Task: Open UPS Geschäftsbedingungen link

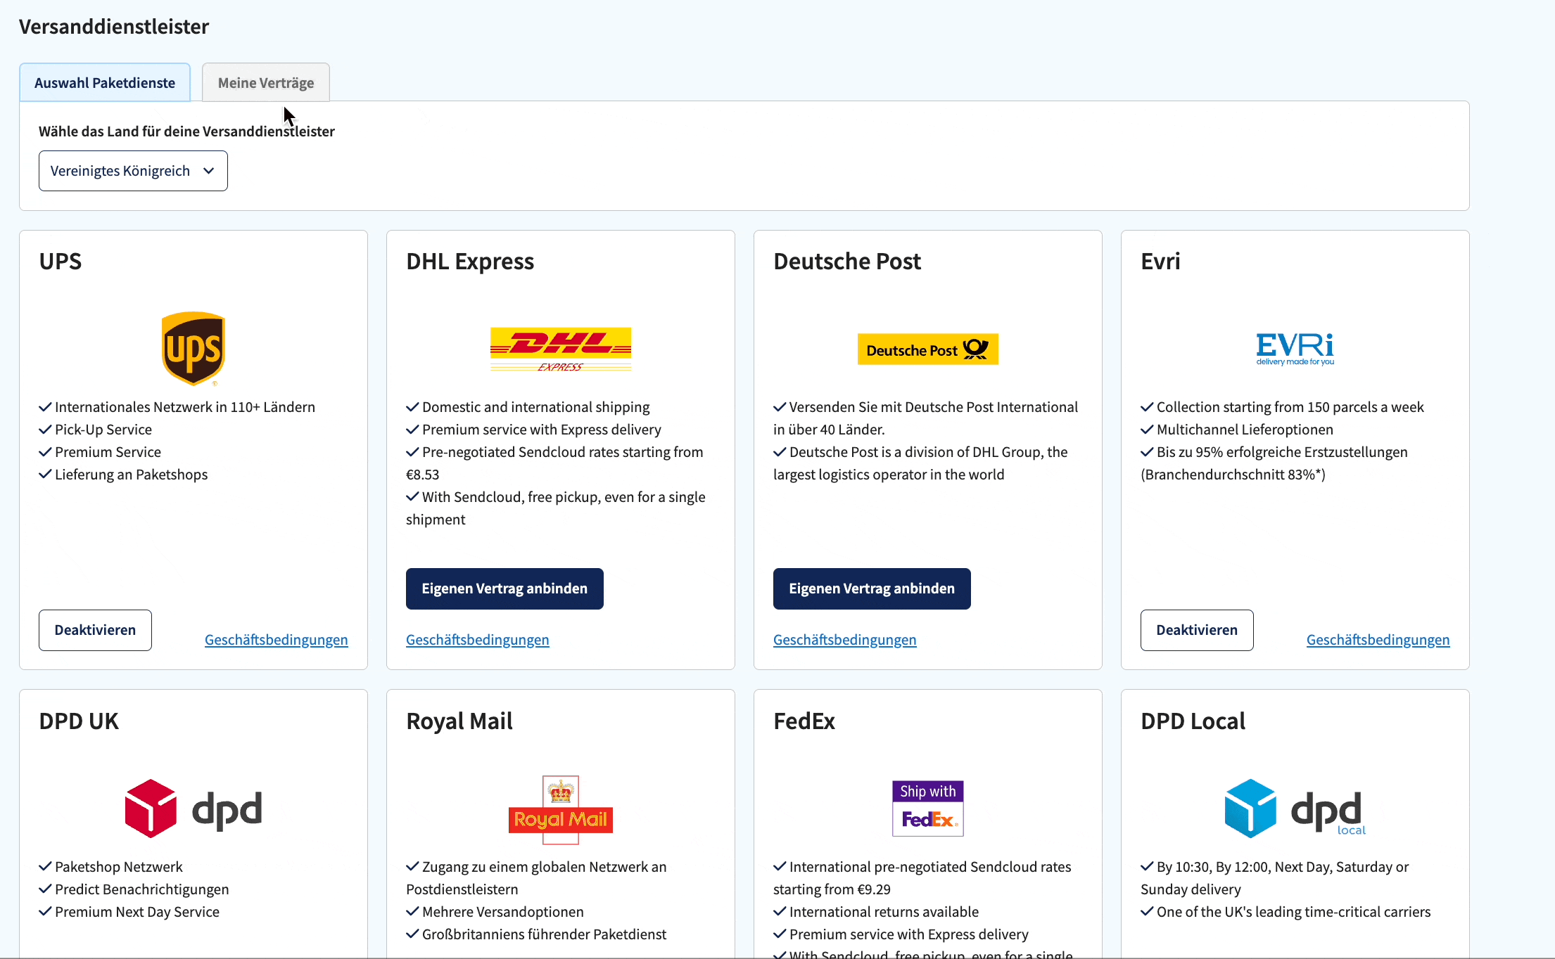Action: click(x=277, y=640)
